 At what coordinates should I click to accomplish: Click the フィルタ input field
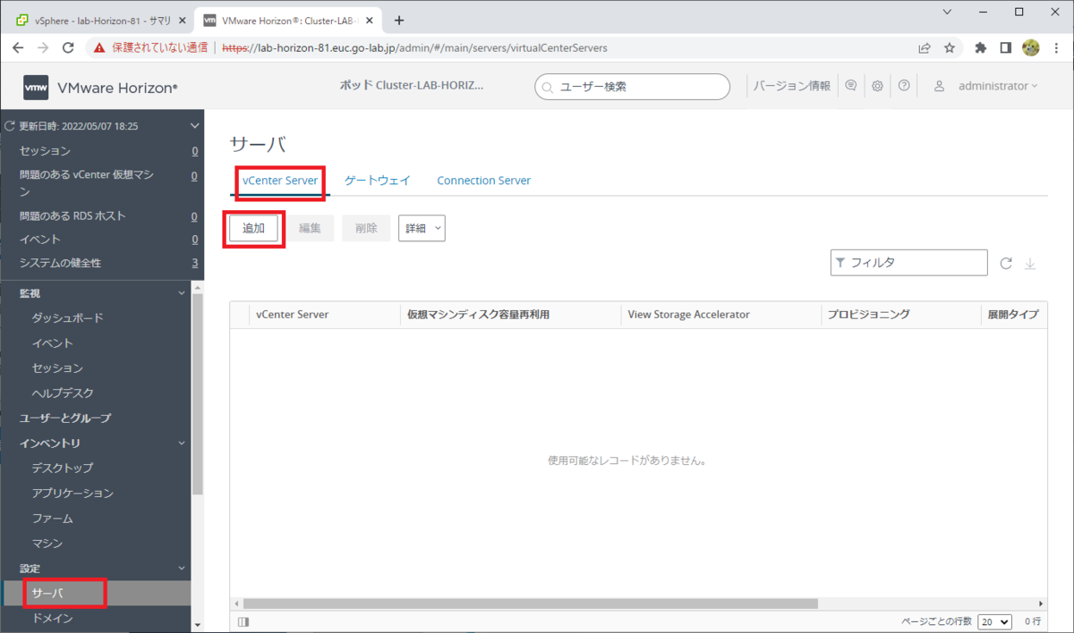(x=908, y=263)
